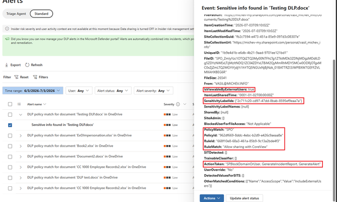
Task: Click the Export download icon
Action: pyautogui.click(x=7, y=65)
